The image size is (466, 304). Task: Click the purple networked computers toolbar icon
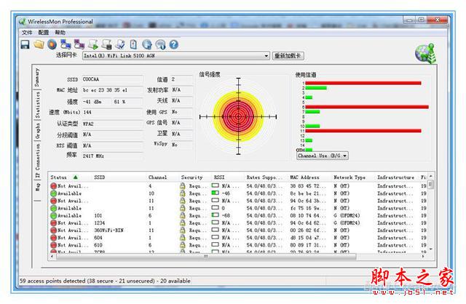(x=79, y=44)
